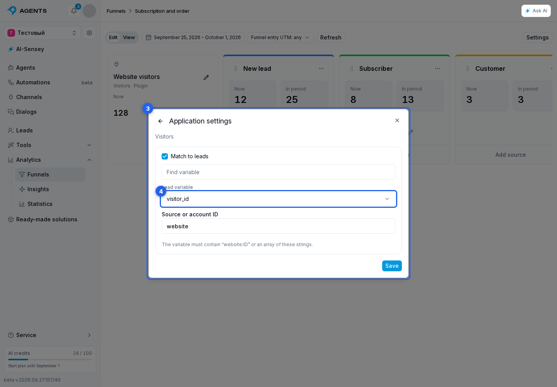Open Ready-made solutions
Viewport: 557px width, 387px height.
(x=50, y=219)
